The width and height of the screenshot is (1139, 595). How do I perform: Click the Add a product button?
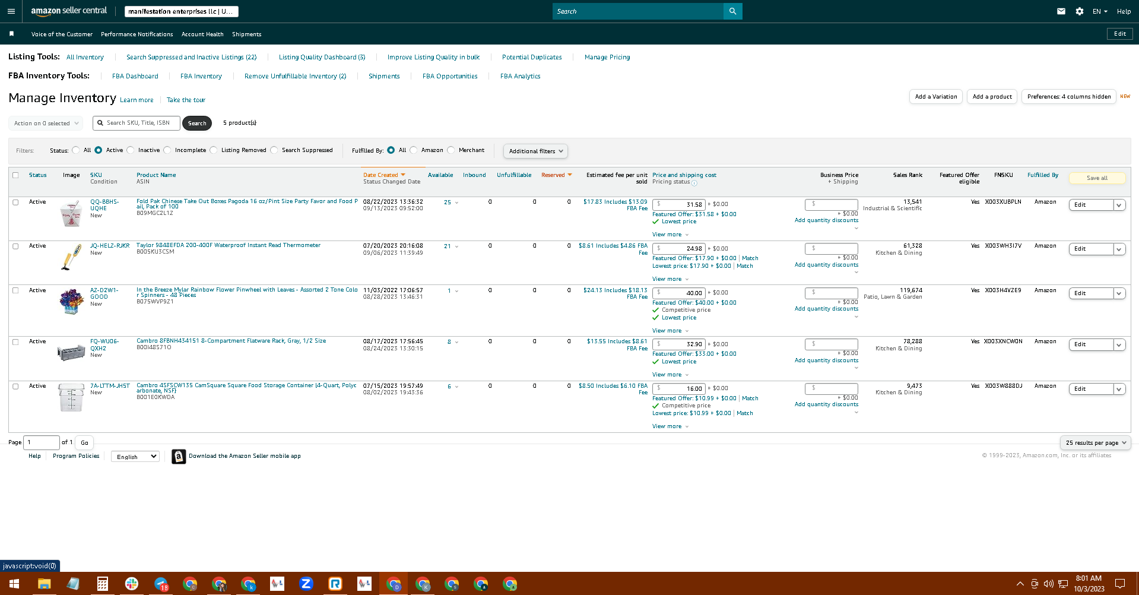point(992,97)
